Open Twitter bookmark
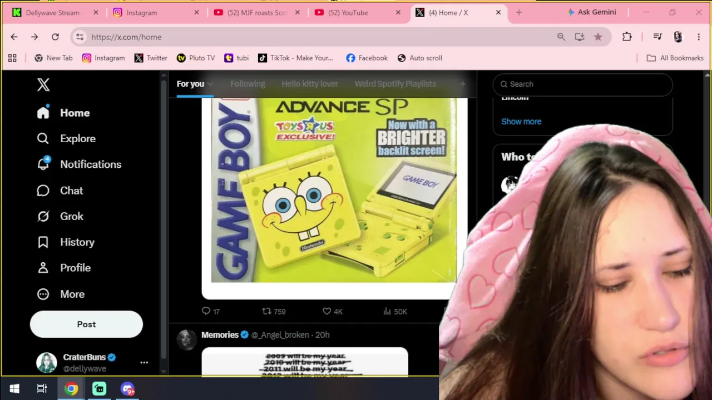The width and height of the screenshot is (712, 400). (151, 58)
